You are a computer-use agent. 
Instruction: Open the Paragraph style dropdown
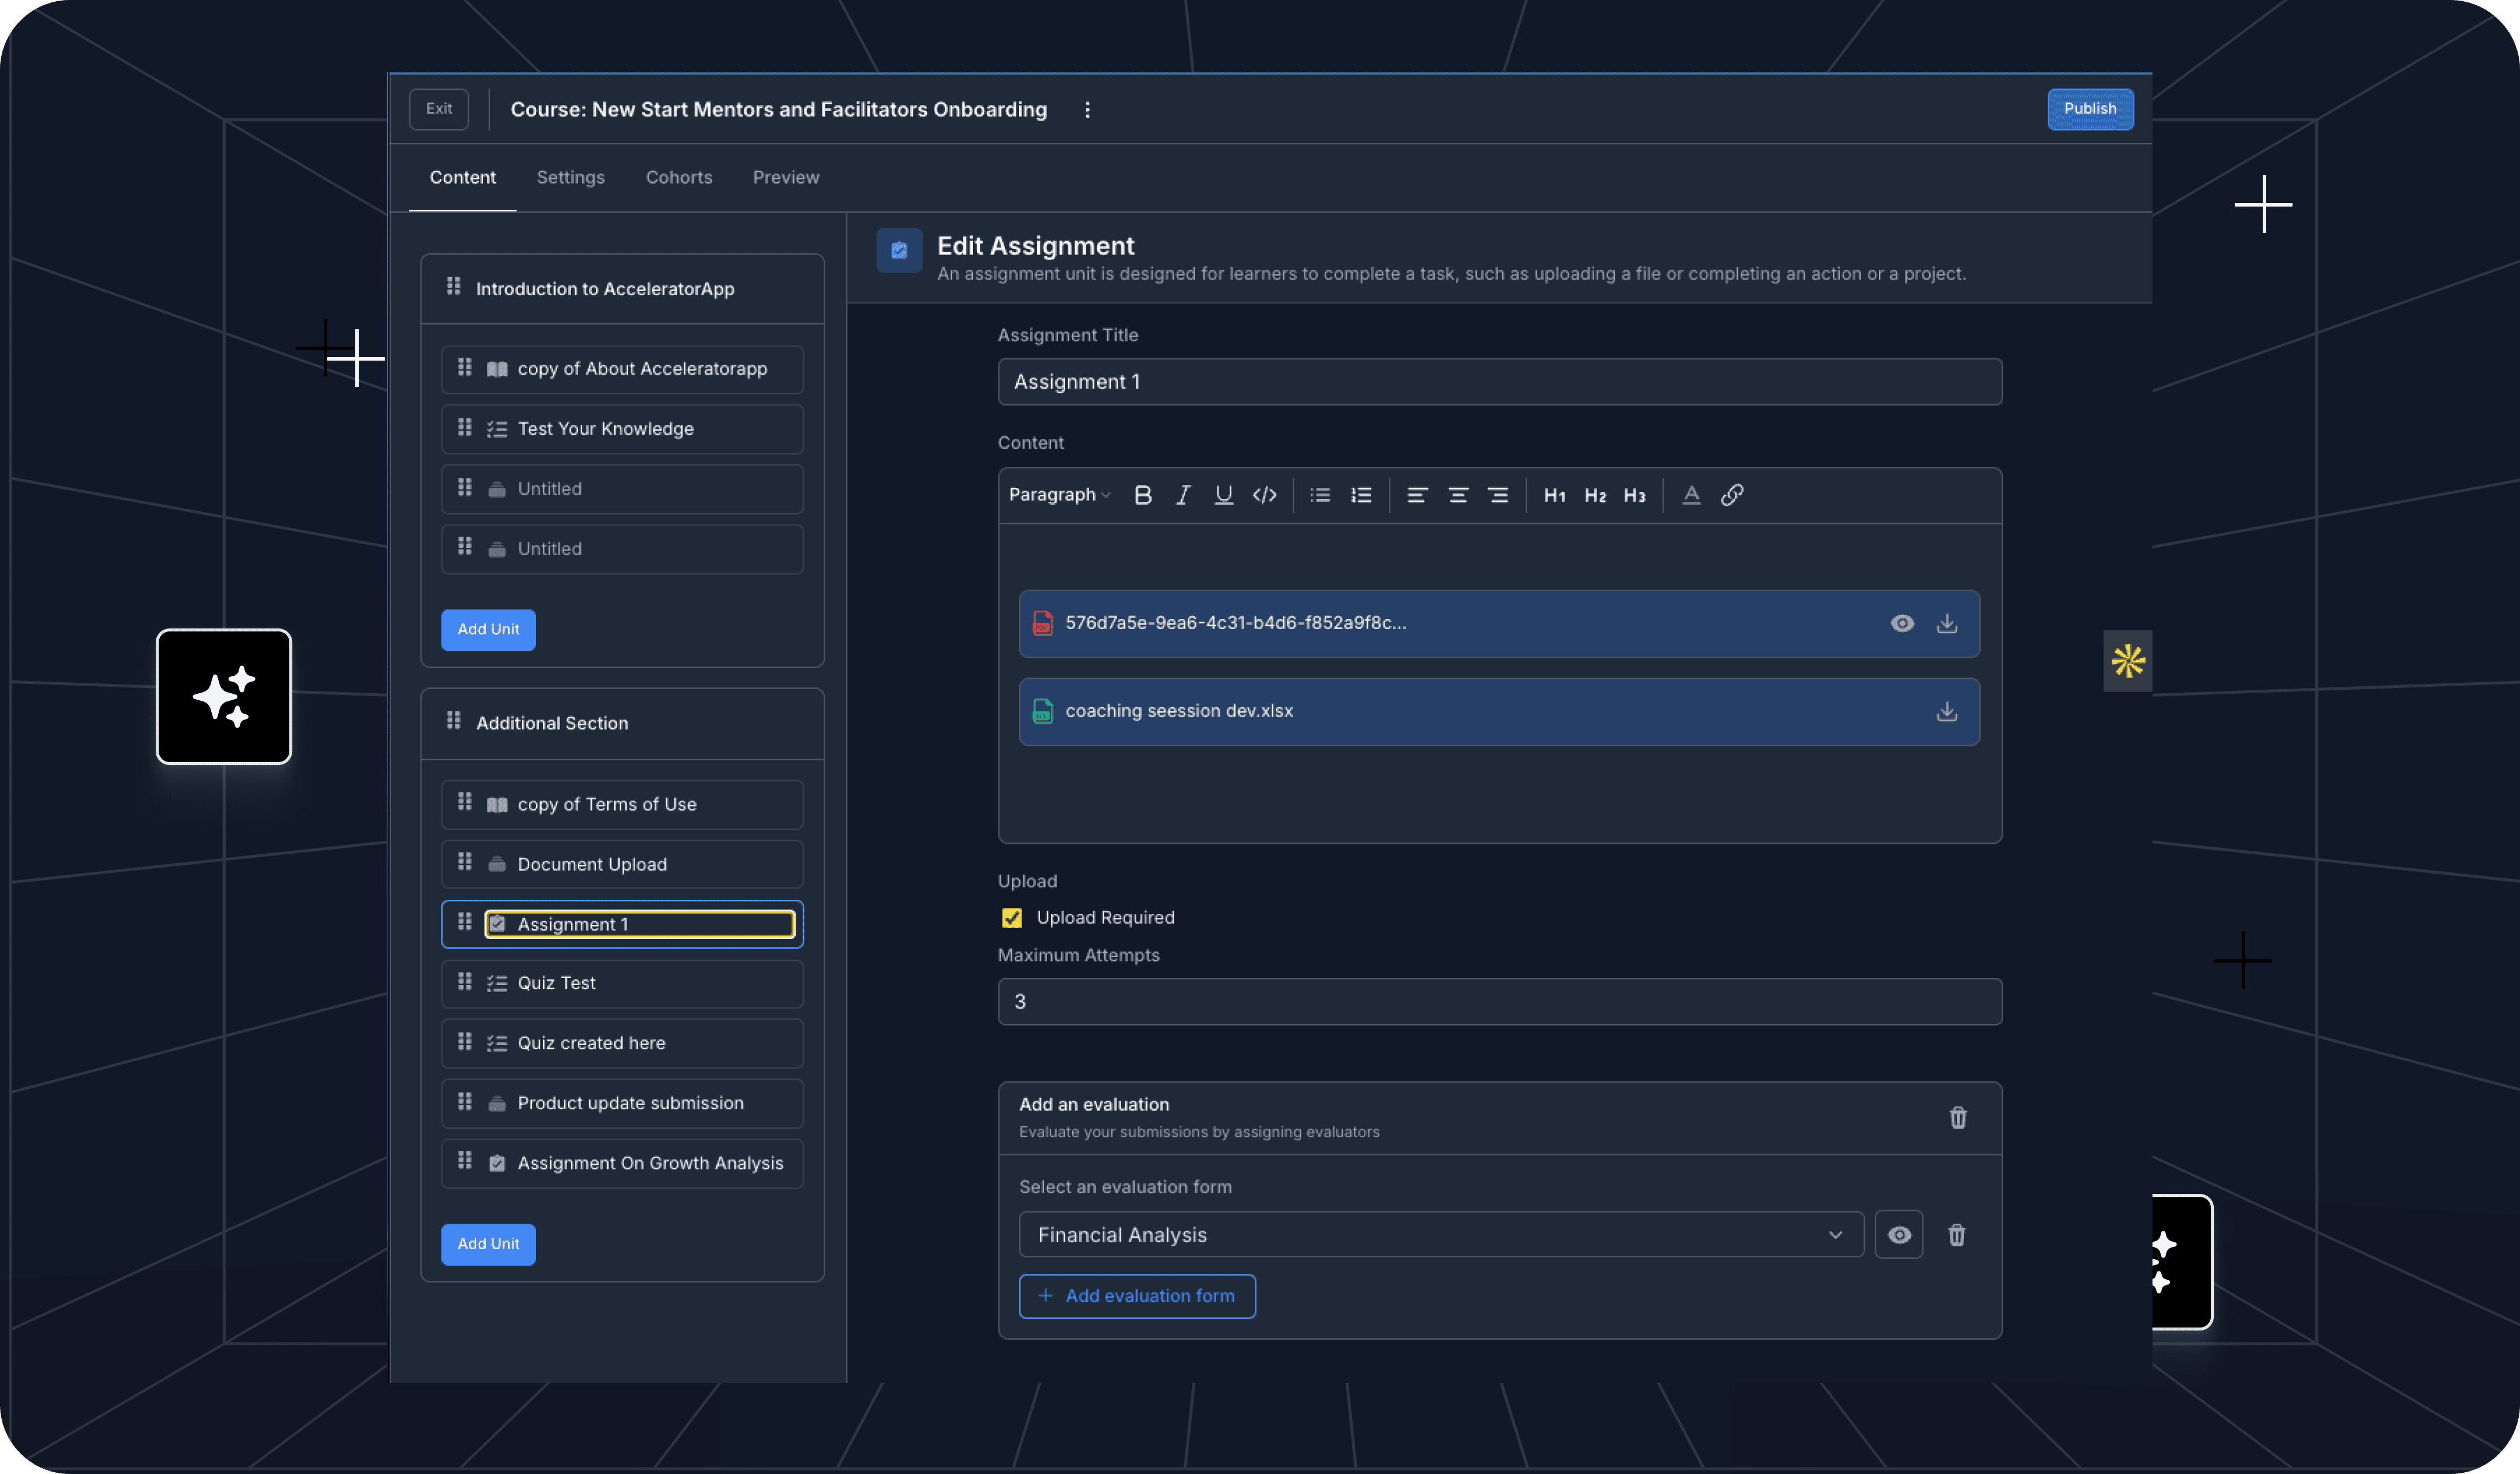1059,495
